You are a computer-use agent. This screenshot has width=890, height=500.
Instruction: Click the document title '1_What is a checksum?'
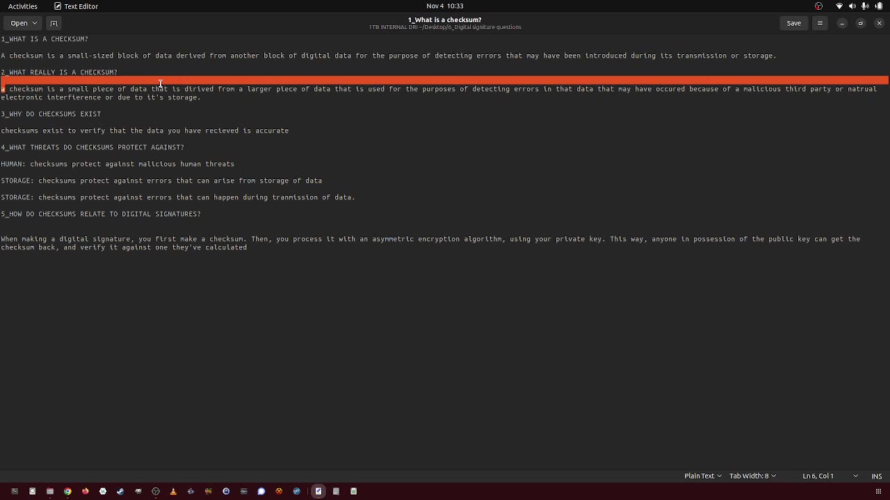[445, 19]
